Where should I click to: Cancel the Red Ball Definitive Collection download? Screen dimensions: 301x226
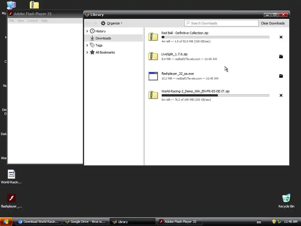pyautogui.click(x=281, y=37)
